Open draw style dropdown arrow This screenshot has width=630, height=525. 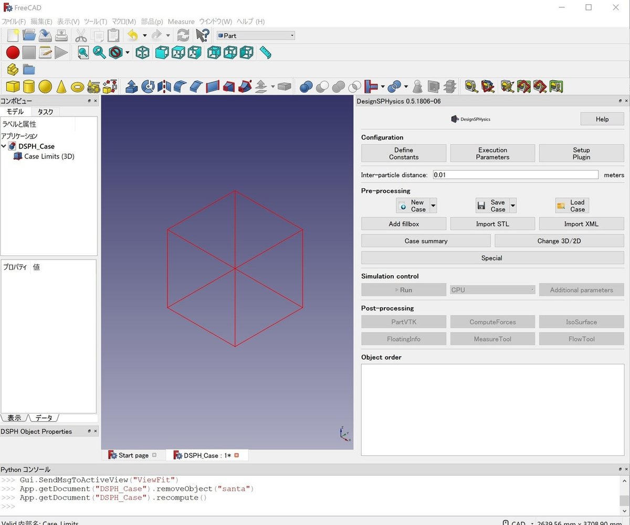point(127,52)
